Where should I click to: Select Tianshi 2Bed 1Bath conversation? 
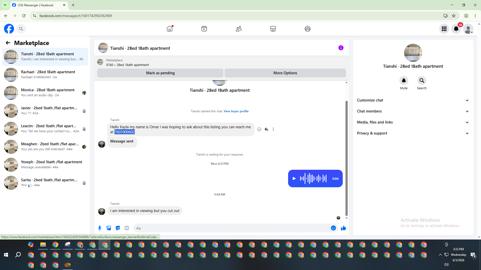pyautogui.click(x=45, y=57)
